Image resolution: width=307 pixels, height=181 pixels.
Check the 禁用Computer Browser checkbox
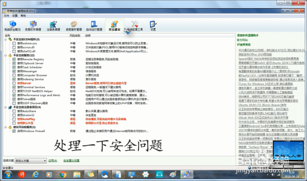(x=14, y=75)
